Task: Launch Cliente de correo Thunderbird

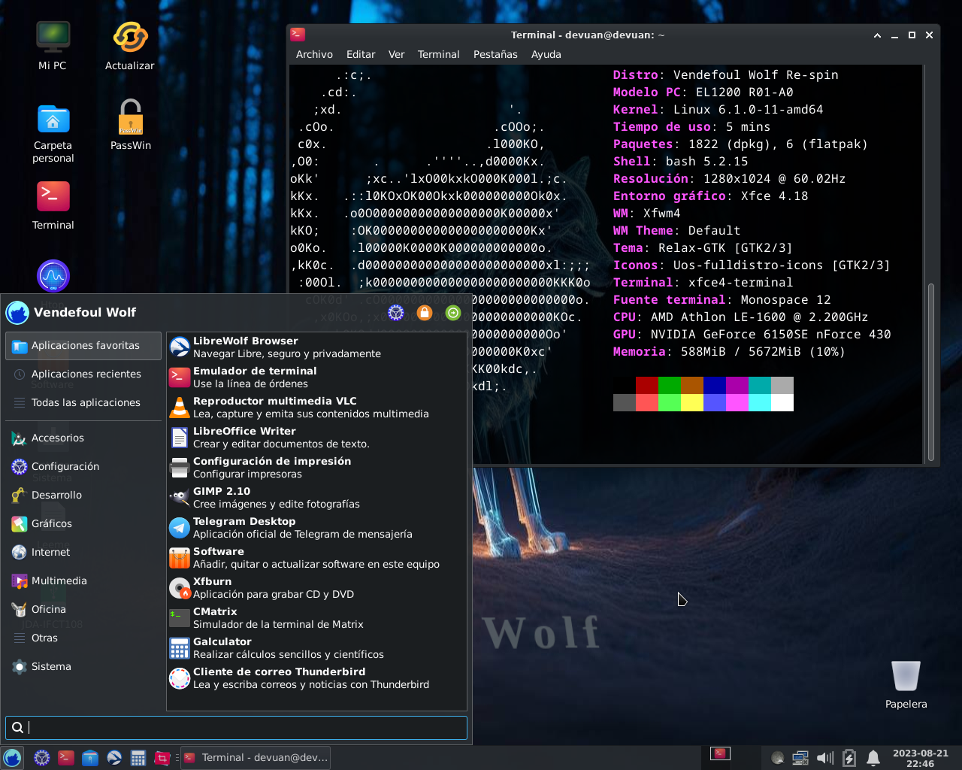Action: 316,678
